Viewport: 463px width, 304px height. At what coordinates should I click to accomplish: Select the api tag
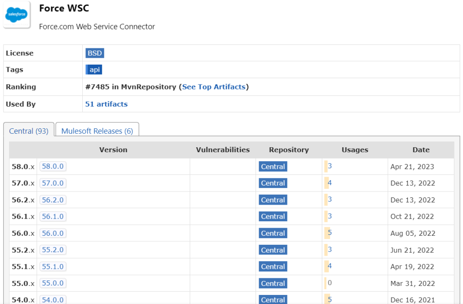point(94,70)
